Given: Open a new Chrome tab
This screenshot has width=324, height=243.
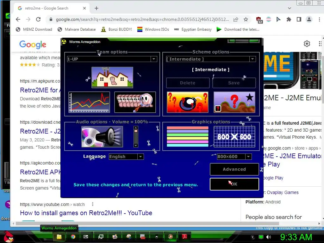Looking at the screenshot, I should click(97, 8).
